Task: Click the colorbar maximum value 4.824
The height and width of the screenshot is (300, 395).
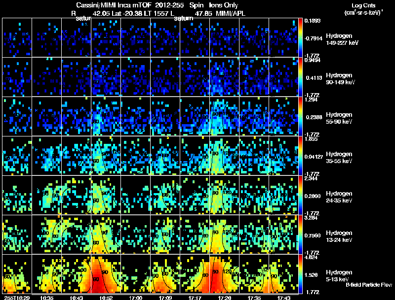Action: tap(311, 257)
